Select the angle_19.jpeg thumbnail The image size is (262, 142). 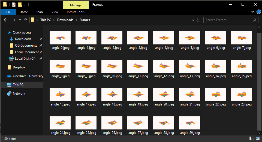(x=138, y=95)
